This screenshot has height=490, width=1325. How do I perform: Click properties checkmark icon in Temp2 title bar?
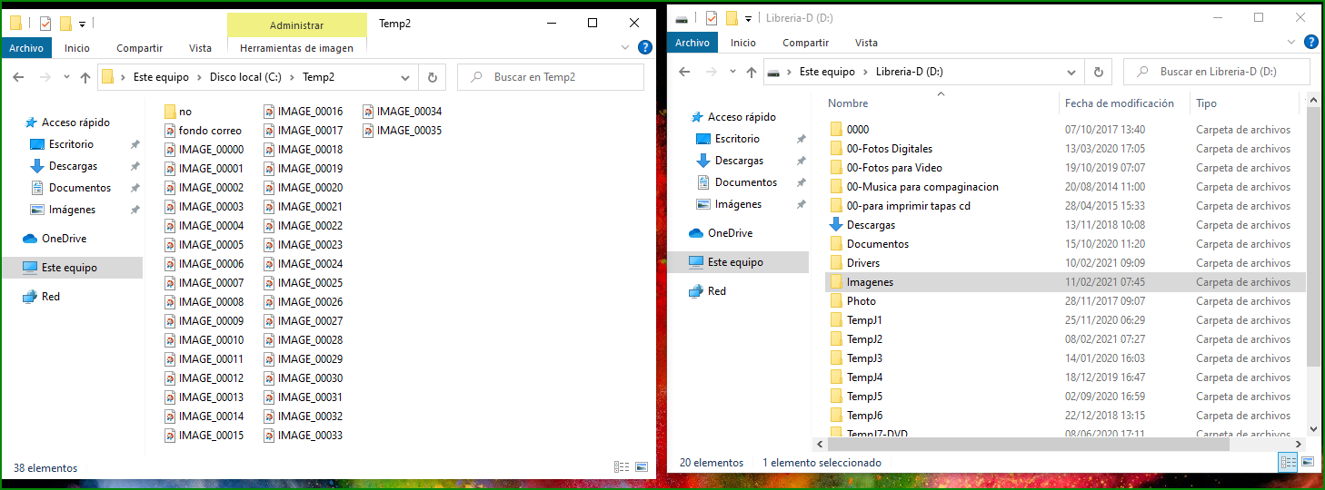45,24
